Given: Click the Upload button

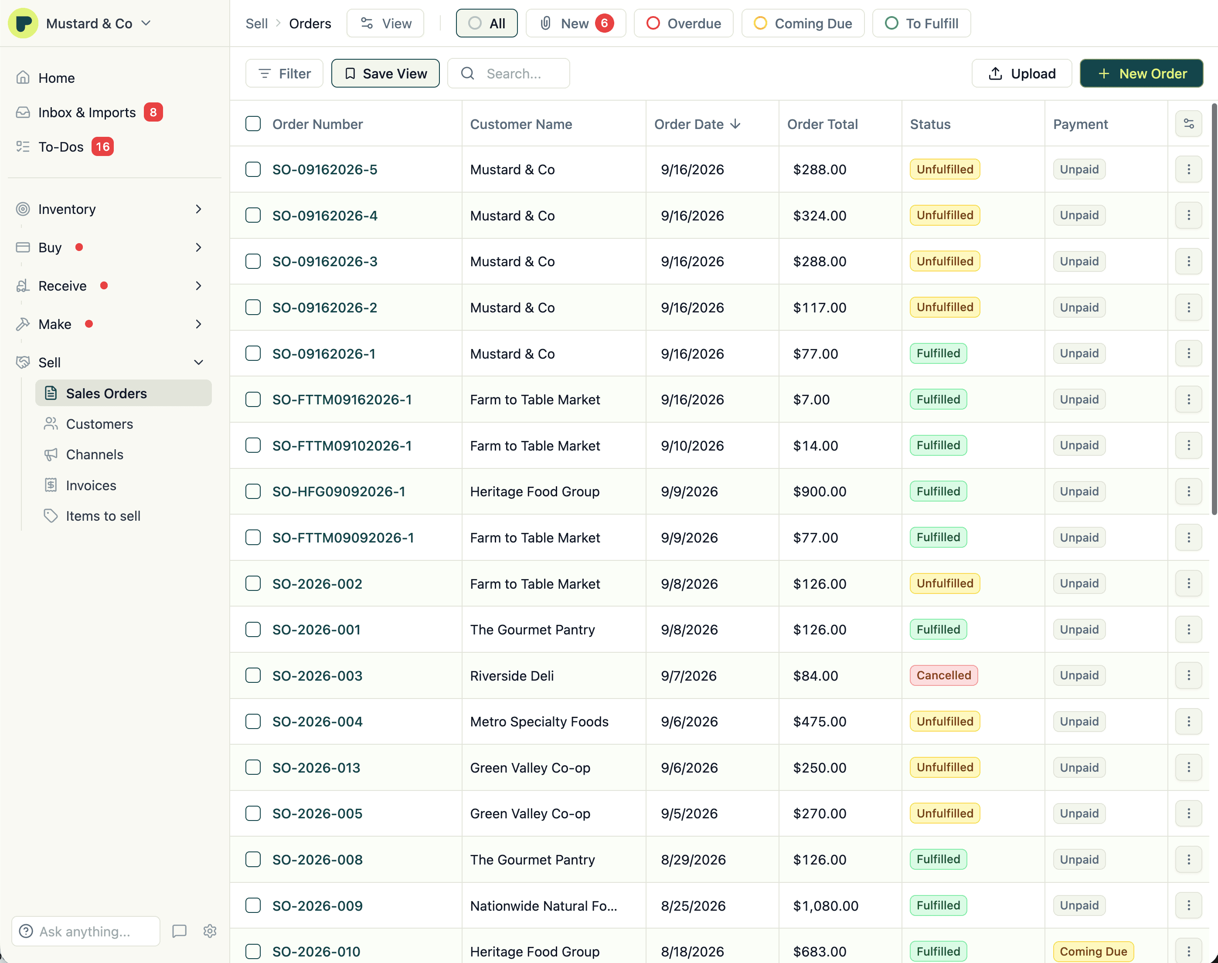Looking at the screenshot, I should (1022, 73).
